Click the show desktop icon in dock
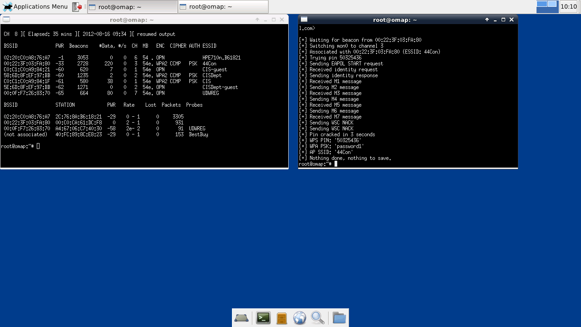The width and height of the screenshot is (581, 327). 241,318
